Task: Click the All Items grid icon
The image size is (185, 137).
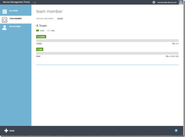Action: click(5, 12)
